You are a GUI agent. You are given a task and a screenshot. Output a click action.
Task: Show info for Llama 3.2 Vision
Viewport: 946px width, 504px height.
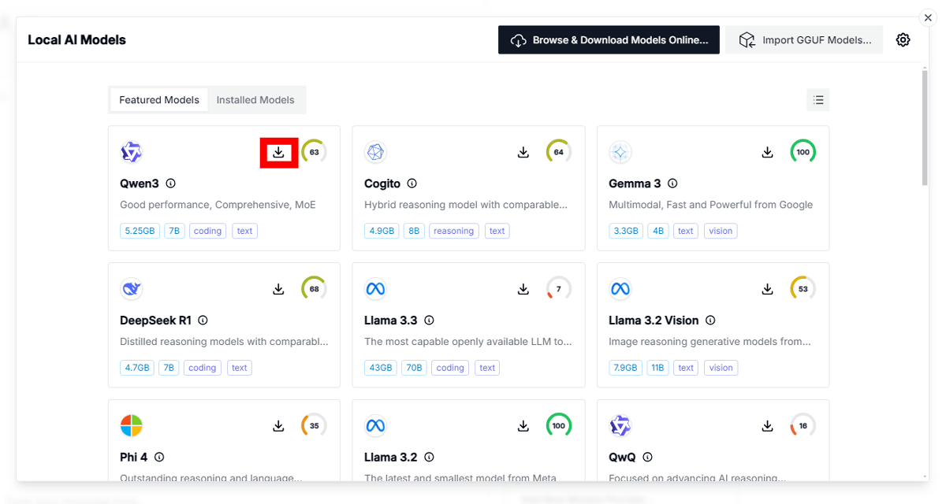tap(710, 321)
